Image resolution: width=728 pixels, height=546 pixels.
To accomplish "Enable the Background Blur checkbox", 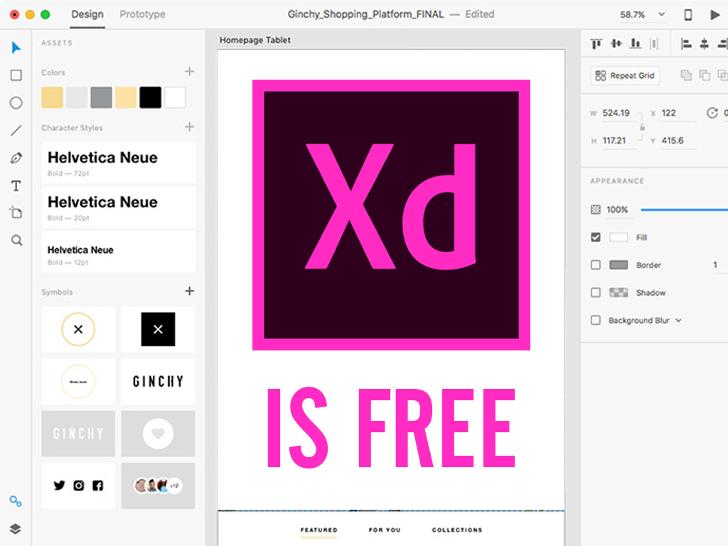I will pos(596,321).
